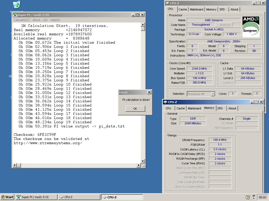The height and width of the screenshot is (201, 269).
Task: Confirm PI calculation done with OK
Action: point(135,109)
